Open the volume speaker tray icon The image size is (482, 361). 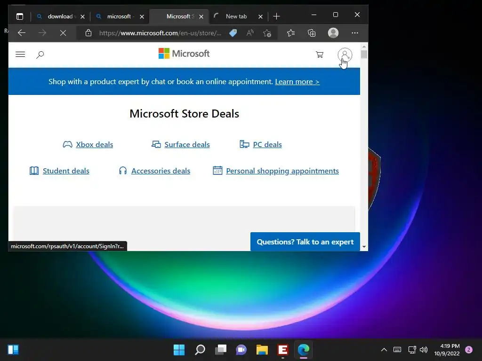coord(424,350)
